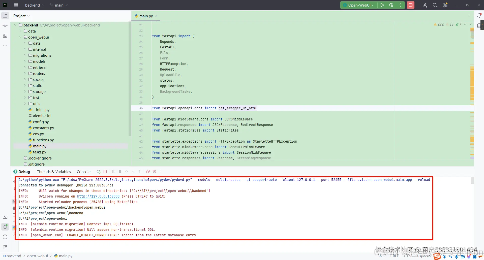The image size is (484, 260).
Task: Open editor tab options ellipsis
Action: click(x=469, y=16)
